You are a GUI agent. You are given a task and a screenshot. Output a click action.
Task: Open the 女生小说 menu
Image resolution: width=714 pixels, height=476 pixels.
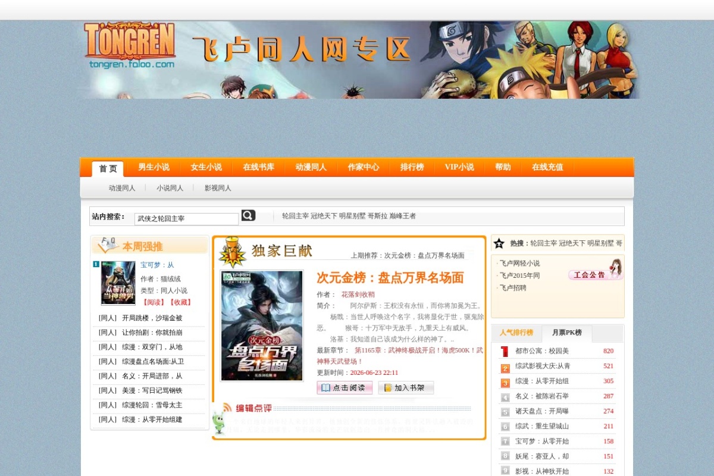[x=206, y=167]
